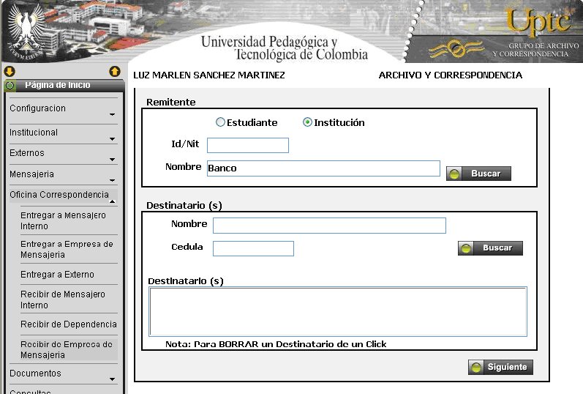
Task: Click the UPTC eagle crest logo
Action: (26, 31)
